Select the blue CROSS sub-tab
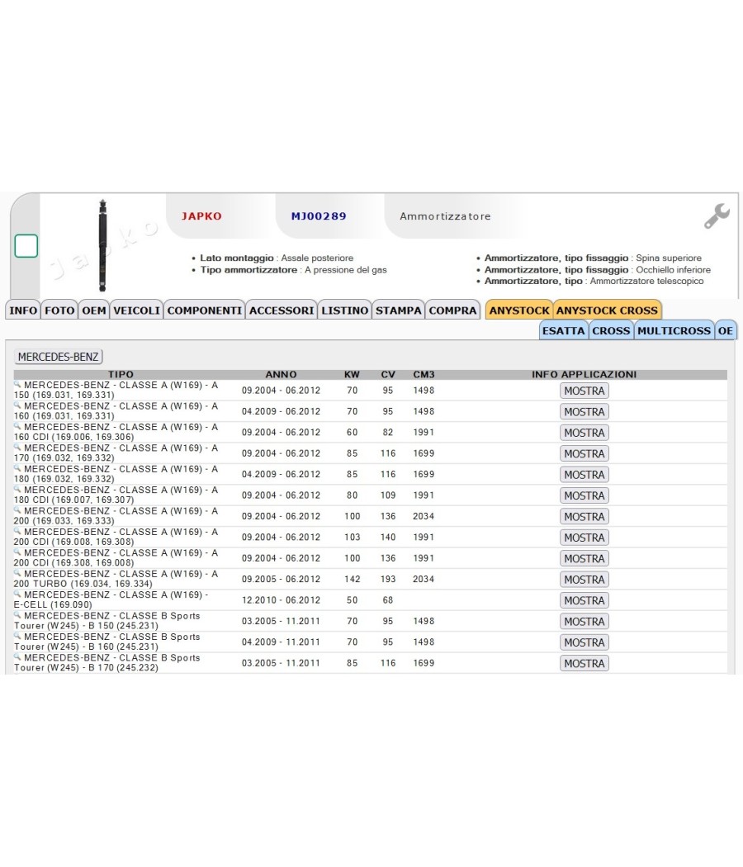This screenshot has width=743, height=867. [611, 330]
